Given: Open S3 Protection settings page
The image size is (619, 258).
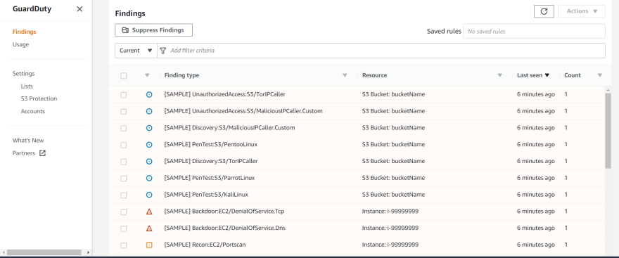Looking at the screenshot, I should [x=39, y=98].
